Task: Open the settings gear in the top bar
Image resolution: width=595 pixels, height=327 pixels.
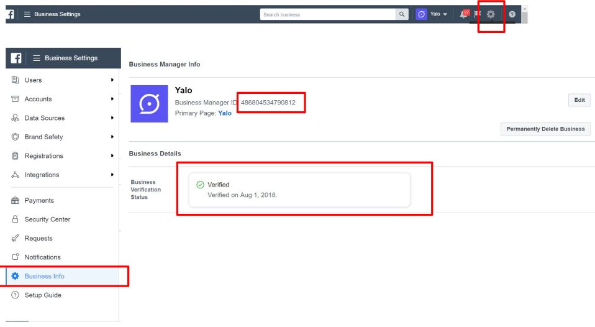Action: coord(491,14)
